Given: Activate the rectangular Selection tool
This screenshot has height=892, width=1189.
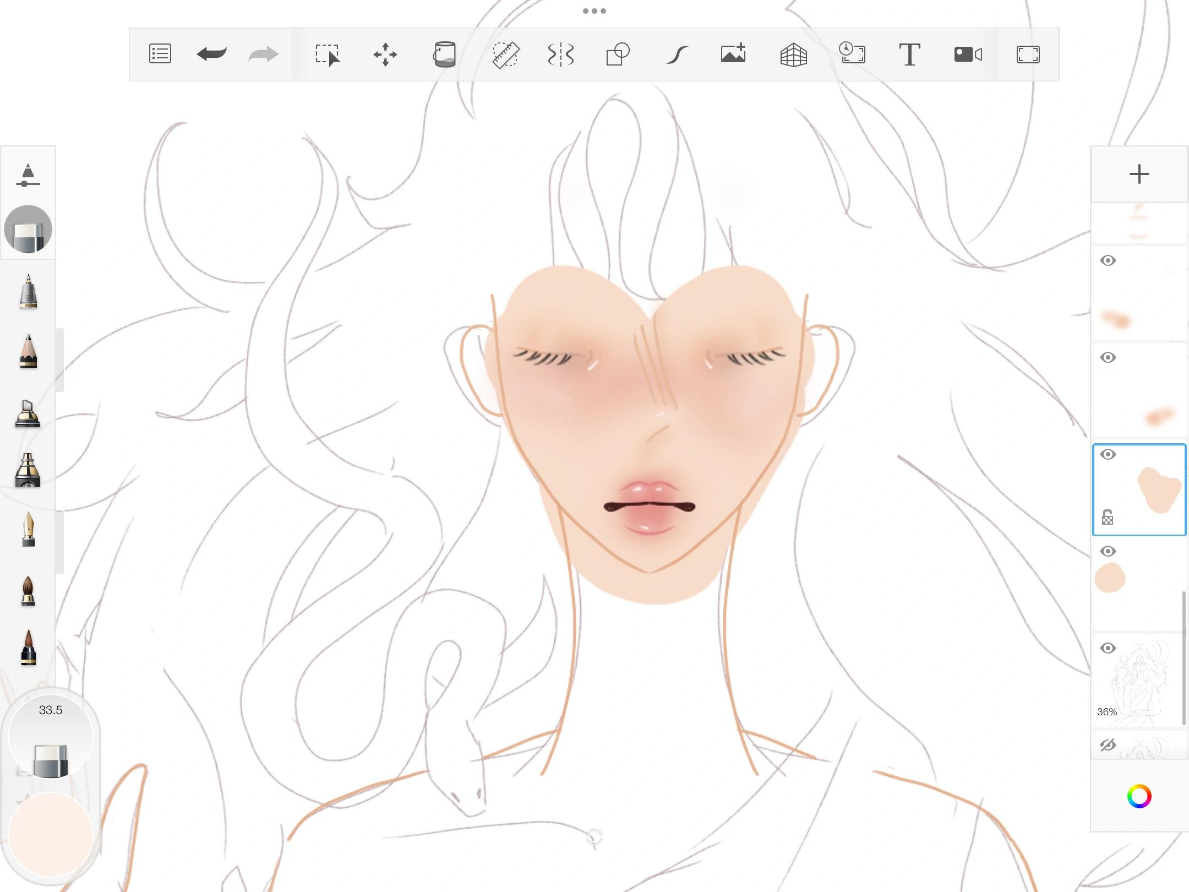Looking at the screenshot, I should pyautogui.click(x=326, y=54).
